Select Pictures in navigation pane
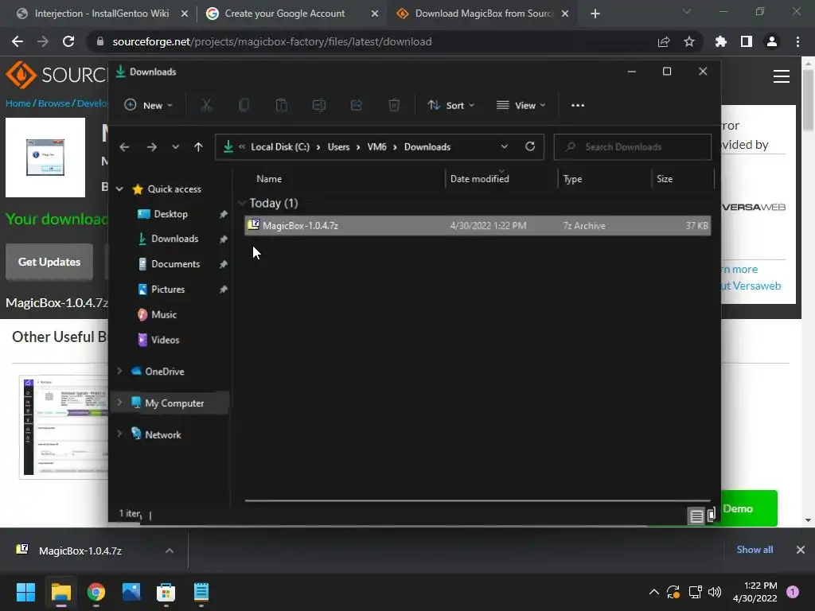Image resolution: width=815 pixels, height=611 pixels. (x=168, y=289)
